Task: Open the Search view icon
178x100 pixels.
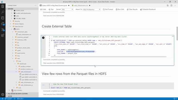Action: 3,12
